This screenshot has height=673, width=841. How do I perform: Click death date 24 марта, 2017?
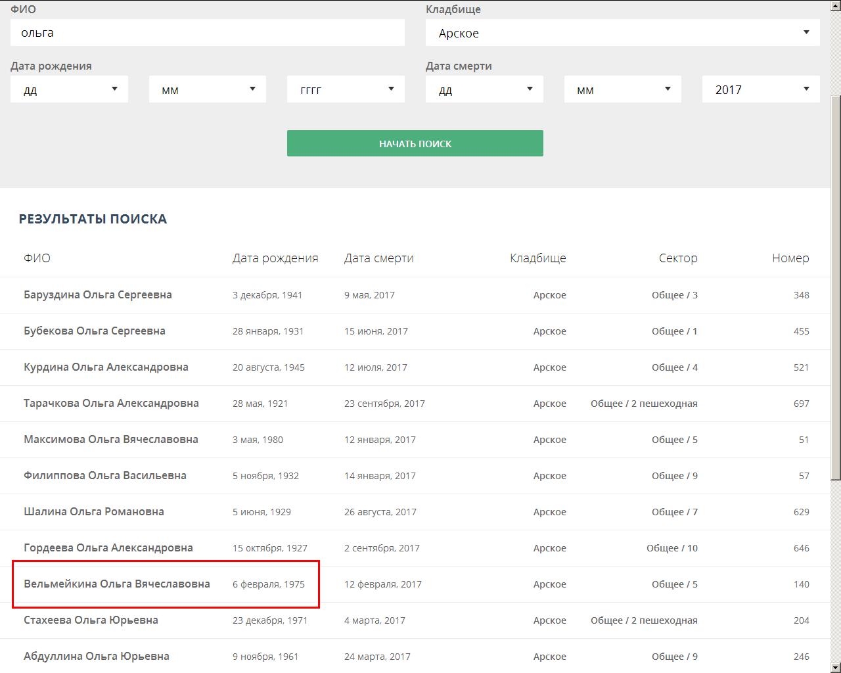coord(377,657)
